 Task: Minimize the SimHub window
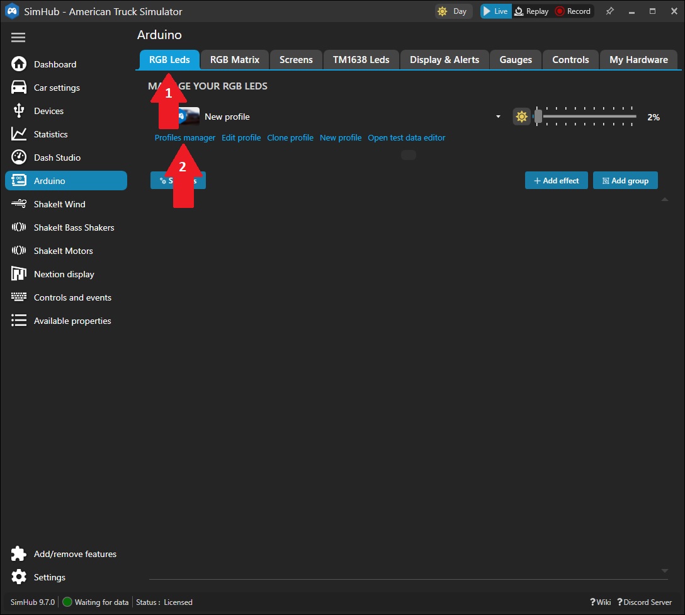point(631,11)
